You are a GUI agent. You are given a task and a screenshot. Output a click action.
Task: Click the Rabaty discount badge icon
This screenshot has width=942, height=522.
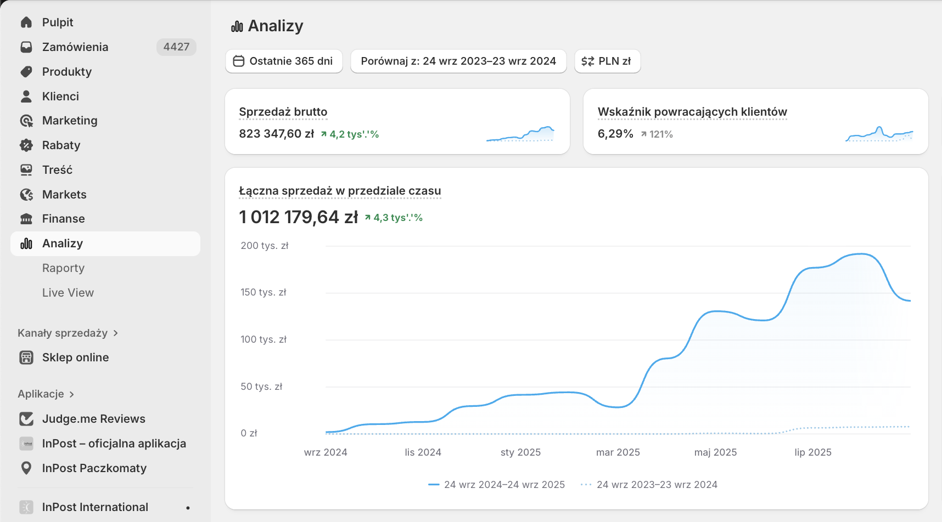[x=26, y=145]
